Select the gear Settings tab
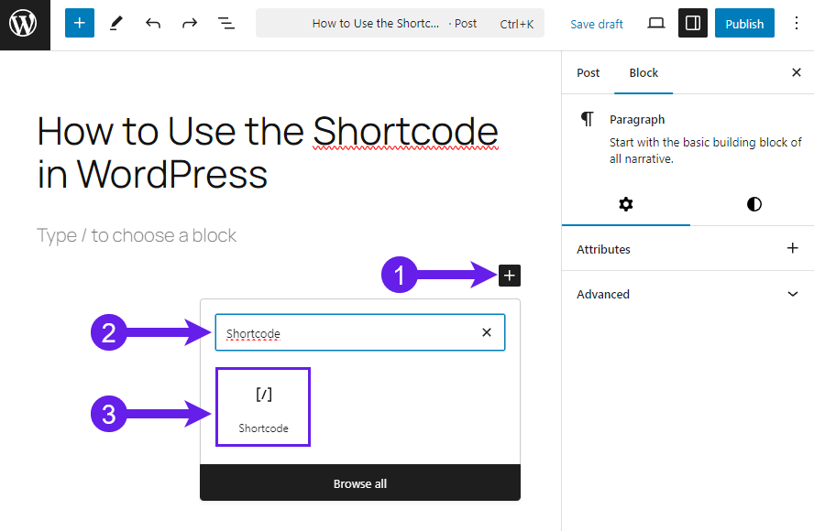This screenshot has height=531, width=814. [626, 204]
